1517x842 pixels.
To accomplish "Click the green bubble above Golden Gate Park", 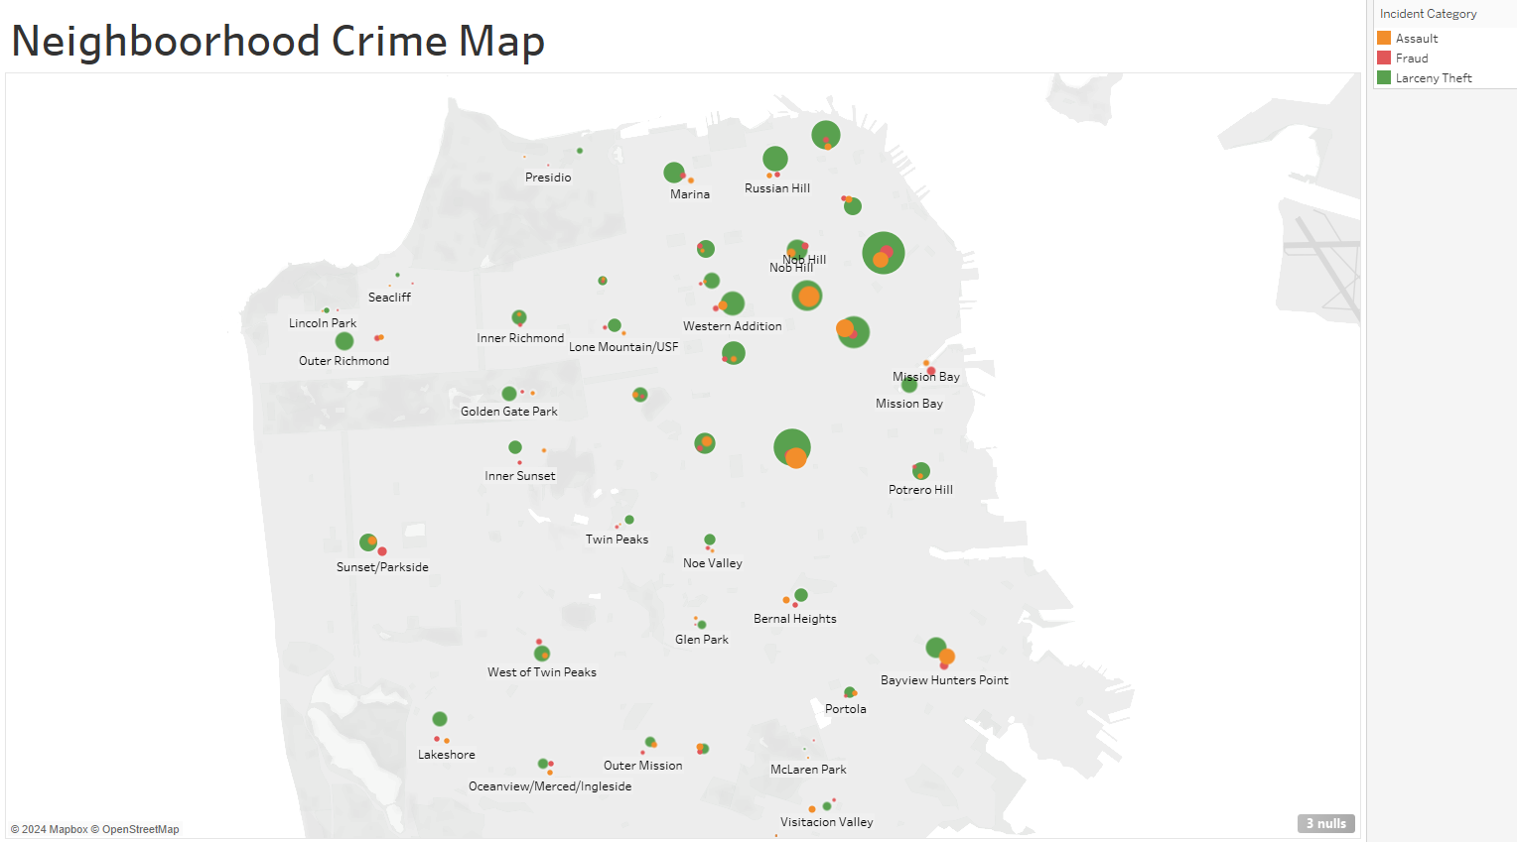I will [x=509, y=394].
